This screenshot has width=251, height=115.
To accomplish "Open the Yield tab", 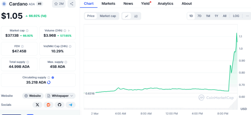I will coord(145,3).
